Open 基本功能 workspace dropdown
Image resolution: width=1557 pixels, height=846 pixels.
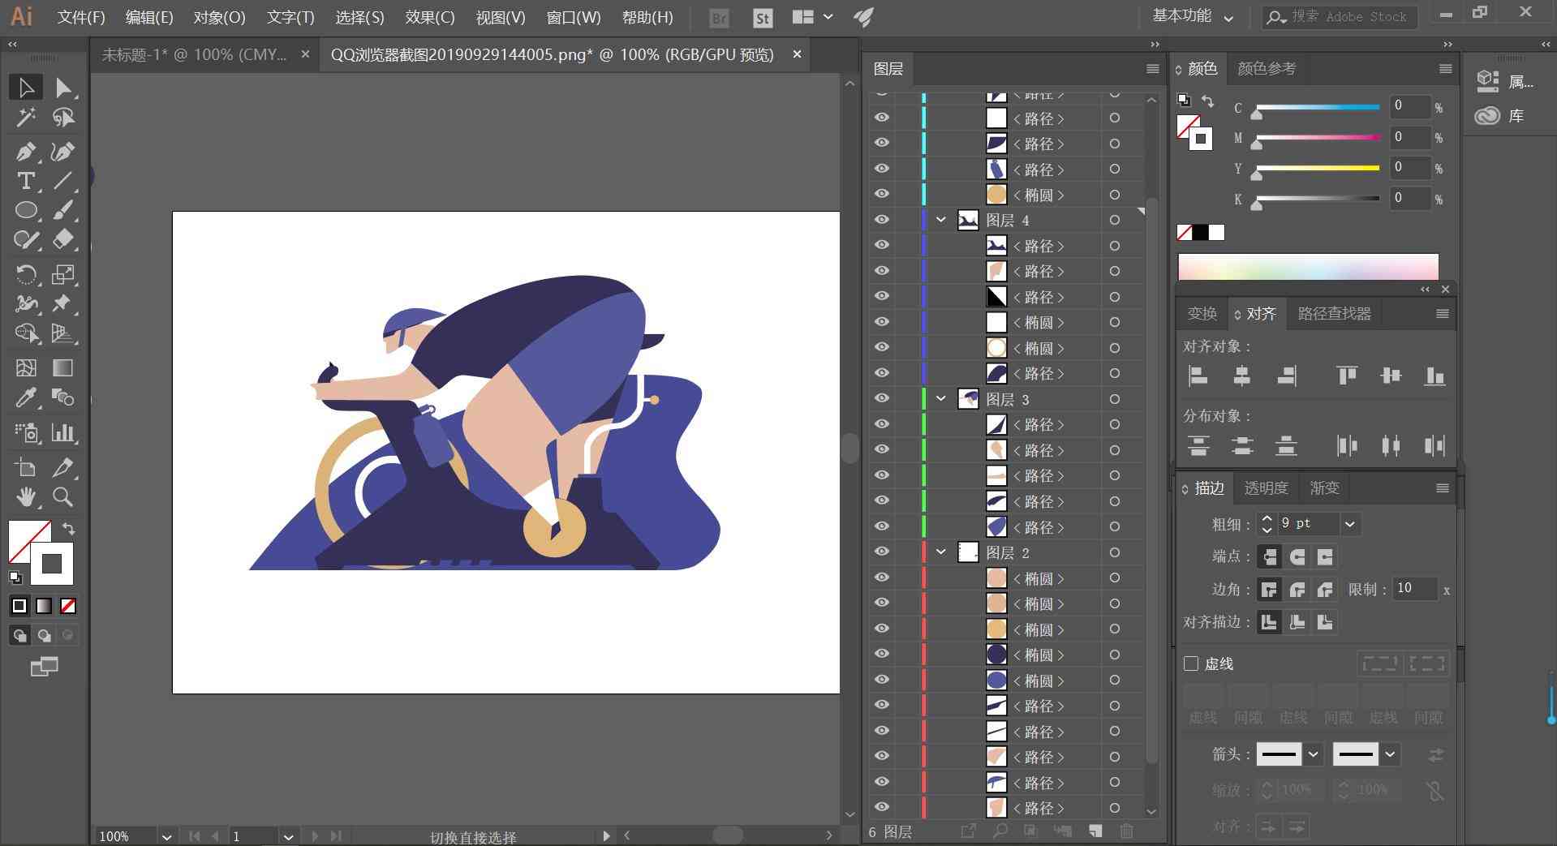point(1193,16)
